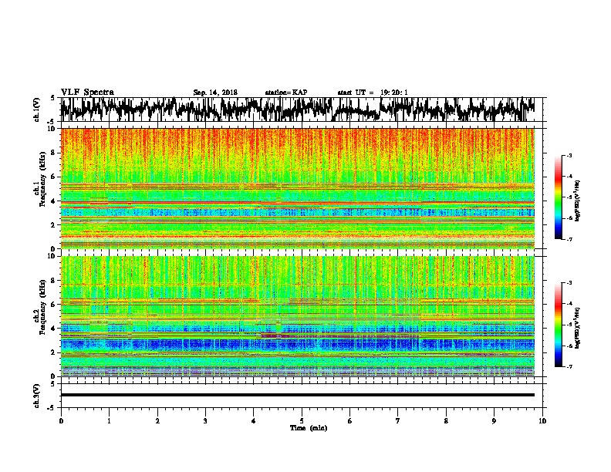Click the "-7" label on ch.2 colorbar
611x472 pixels.
pyautogui.click(x=569, y=366)
